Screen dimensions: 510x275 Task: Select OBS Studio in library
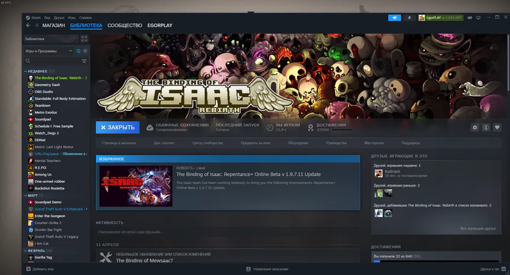[44, 92]
